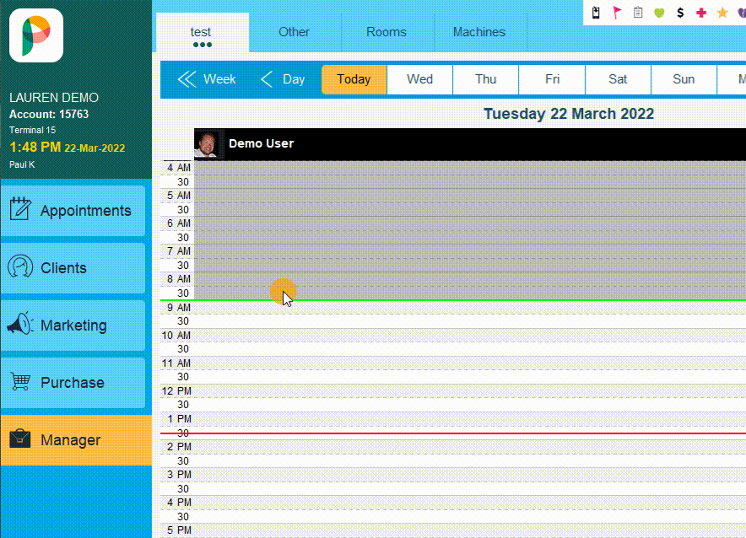Switch to the Rooms tab
This screenshot has width=746, height=538.
click(x=387, y=32)
